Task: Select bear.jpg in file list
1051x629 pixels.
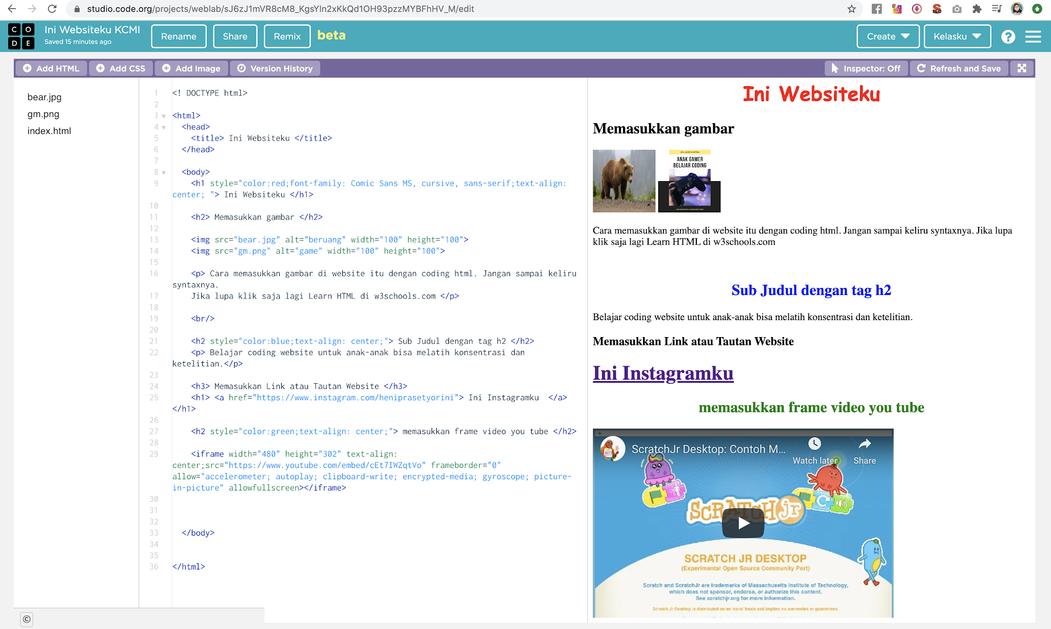Action: (44, 97)
